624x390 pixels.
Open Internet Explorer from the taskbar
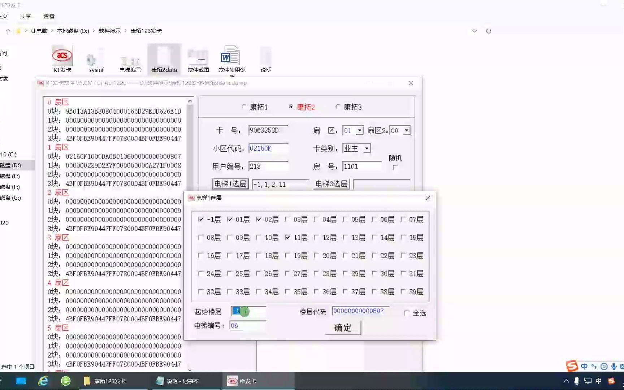click(x=43, y=381)
